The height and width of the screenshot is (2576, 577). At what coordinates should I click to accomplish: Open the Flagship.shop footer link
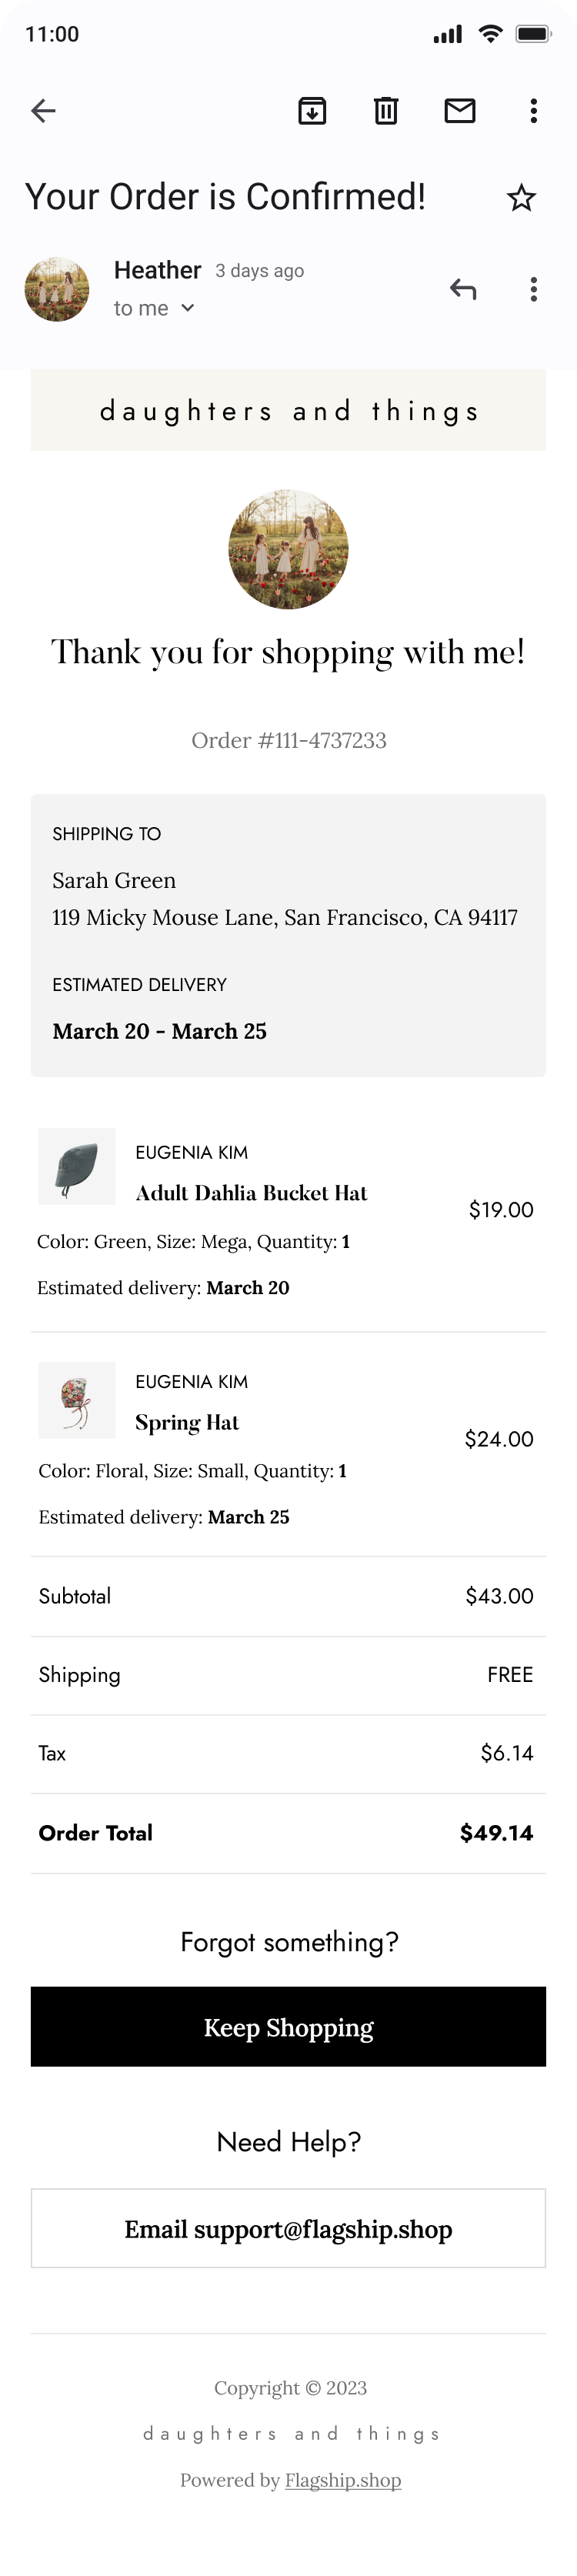pos(343,2480)
